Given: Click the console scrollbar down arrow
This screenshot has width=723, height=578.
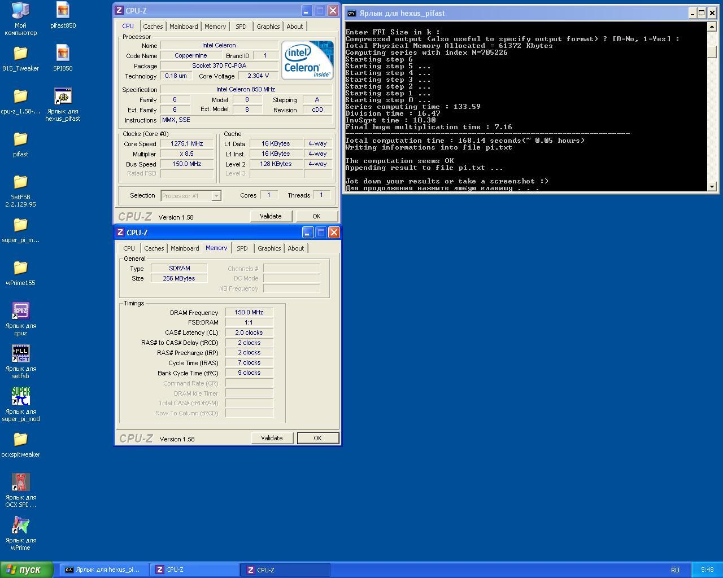Looking at the screenshot, I should click(712, 186).
